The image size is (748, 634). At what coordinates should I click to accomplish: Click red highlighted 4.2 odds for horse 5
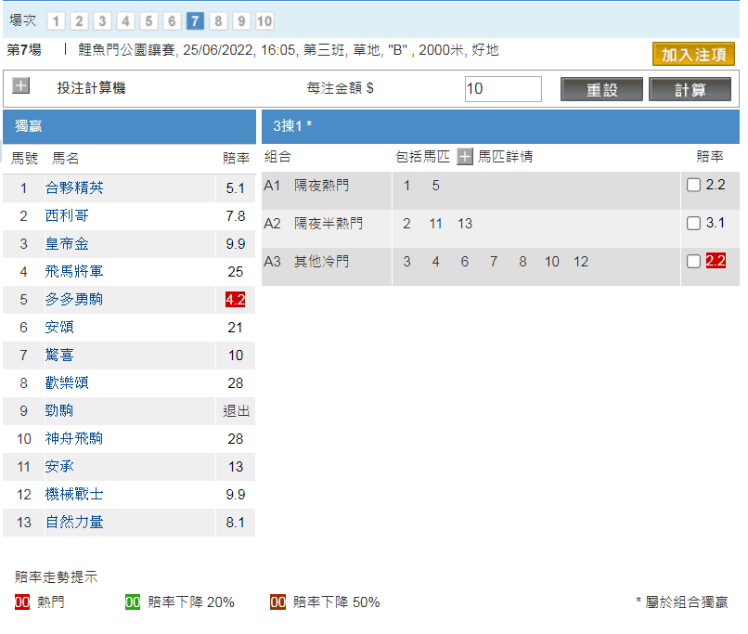[235, 300]
